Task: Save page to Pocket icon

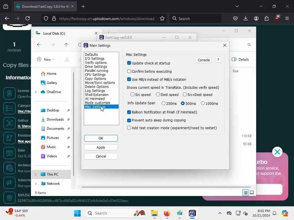Action: (235, 18)
